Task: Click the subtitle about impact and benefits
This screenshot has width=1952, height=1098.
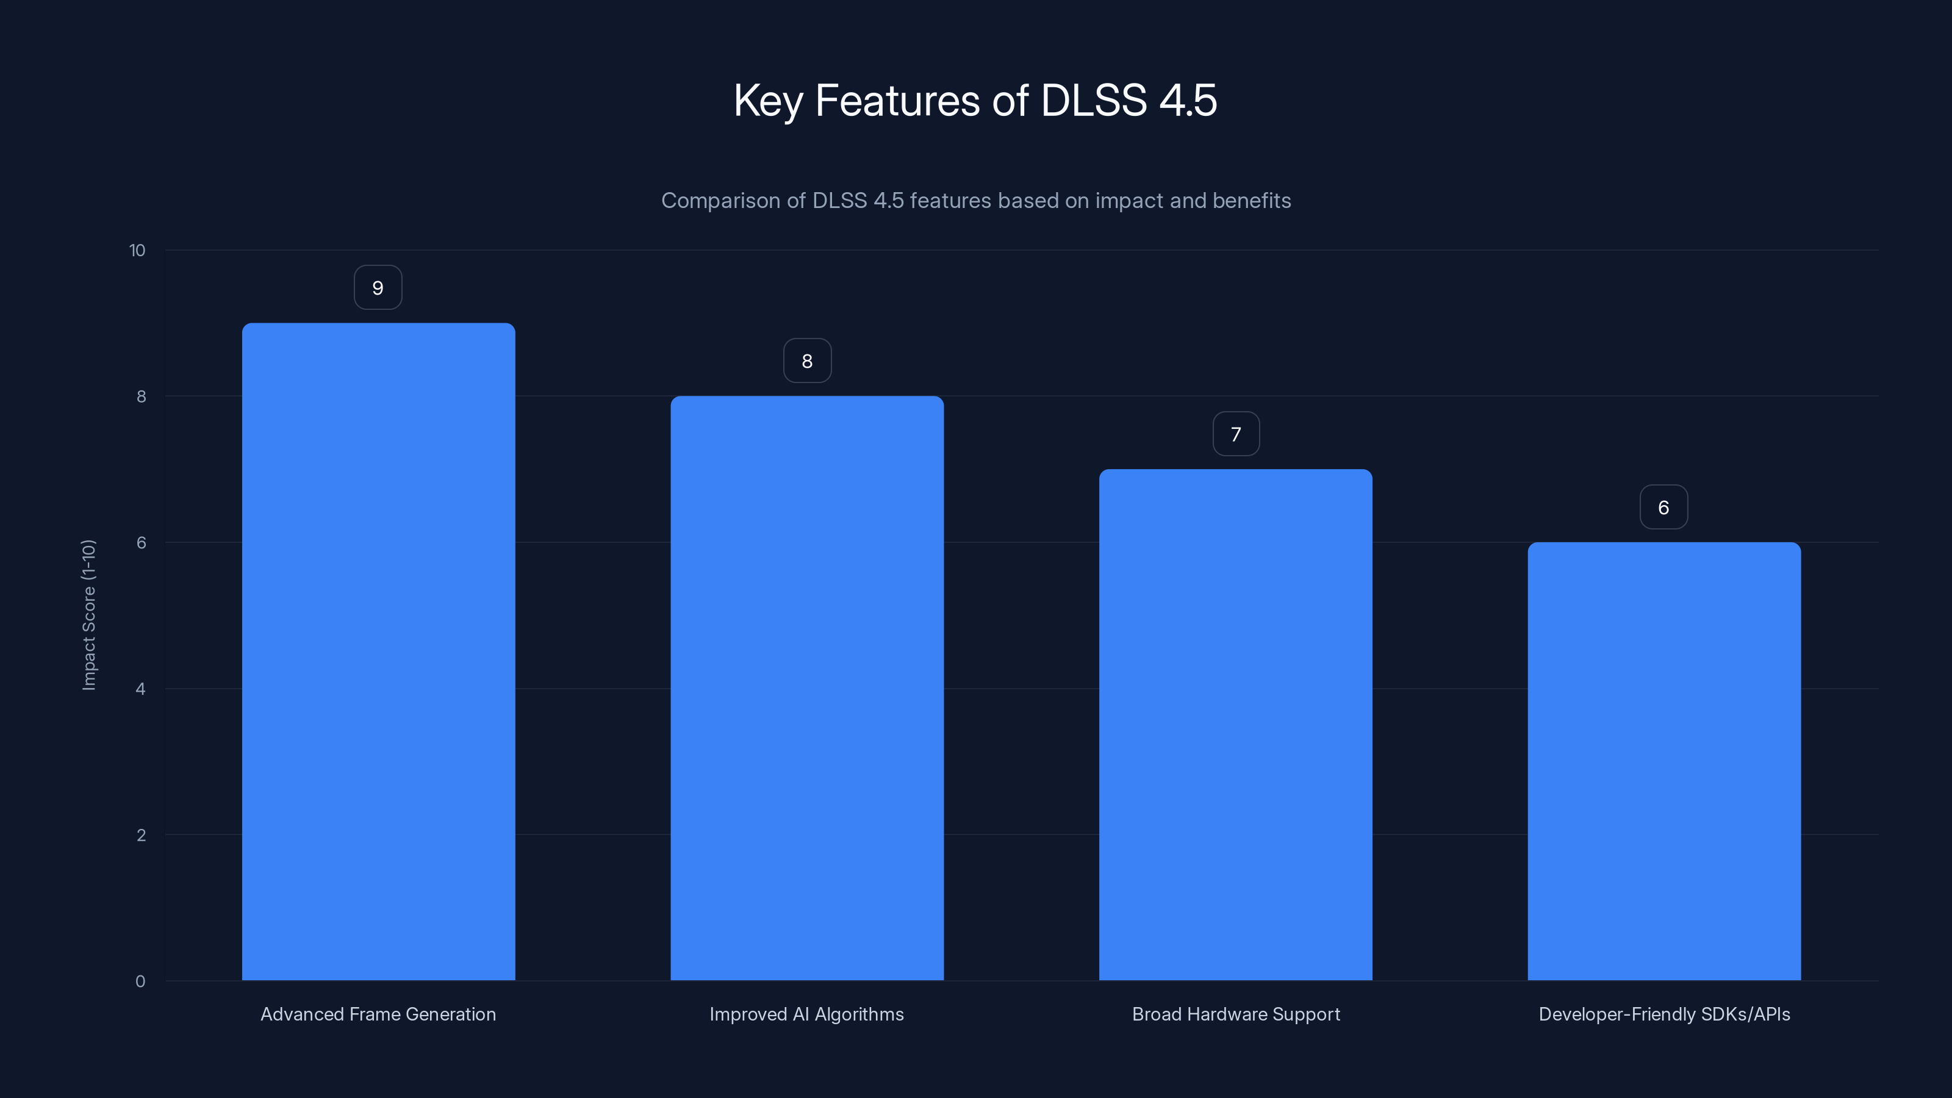Action: tap(976, 201)
